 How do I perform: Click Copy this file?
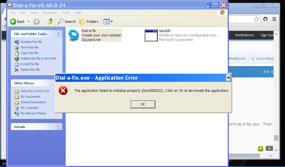pyautogui.click(x=29, y=53)
